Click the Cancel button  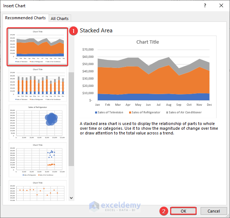tap(213, 211)
